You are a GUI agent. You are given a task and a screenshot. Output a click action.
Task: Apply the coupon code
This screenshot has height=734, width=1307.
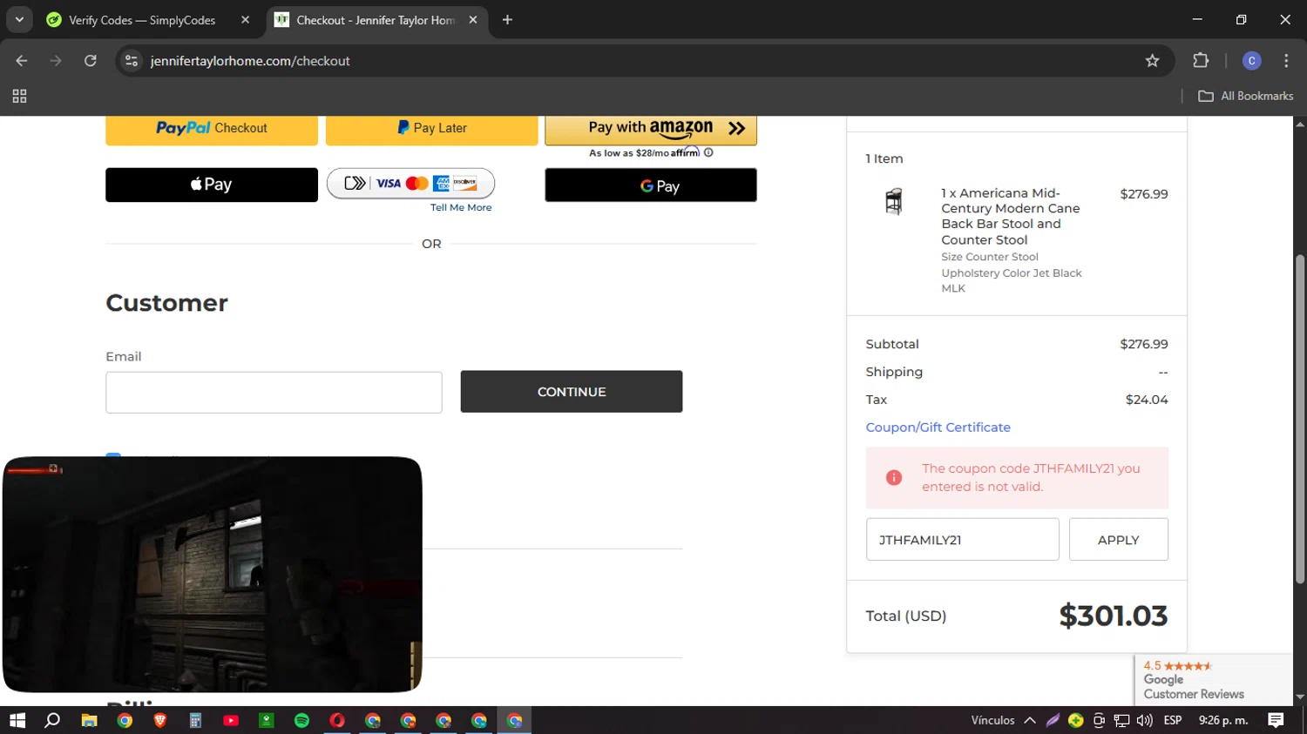1119,540
